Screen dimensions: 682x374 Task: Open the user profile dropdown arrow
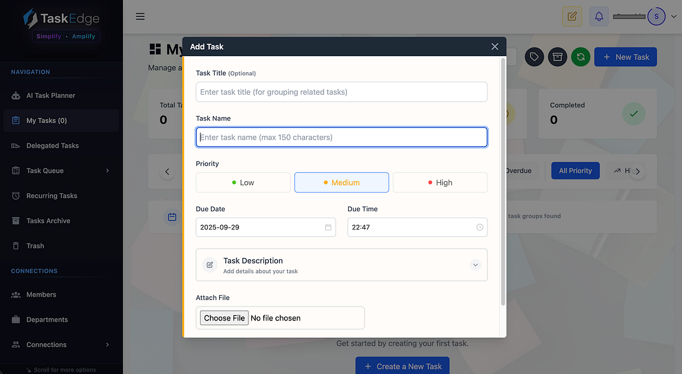click(x=674, y=16)
